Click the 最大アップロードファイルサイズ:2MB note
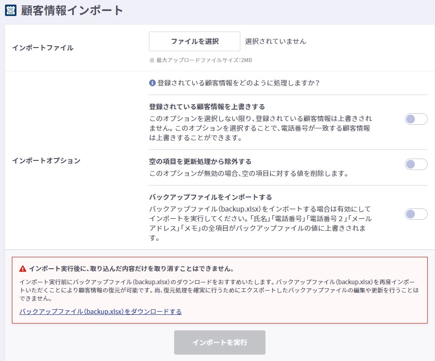This screenshot has width=435, height=361. pyautogui.click(x=200, y=60)
